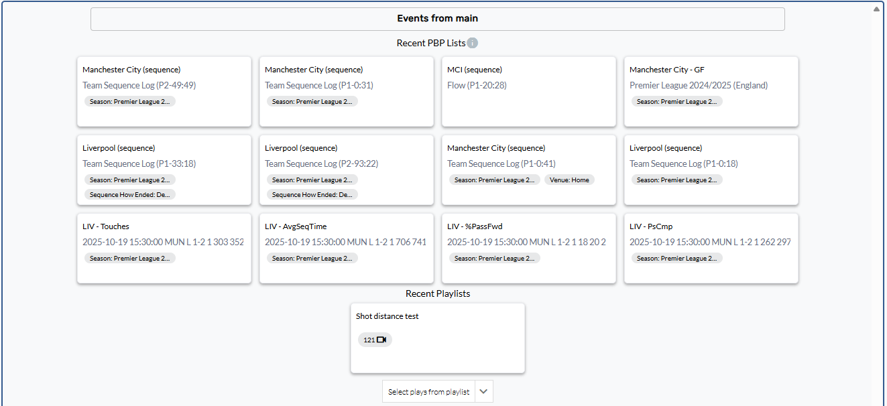Click Season chip on Manchester City - GF card
Screen dimensions: 887x406
pyautogui.click(x=677, y=101)
